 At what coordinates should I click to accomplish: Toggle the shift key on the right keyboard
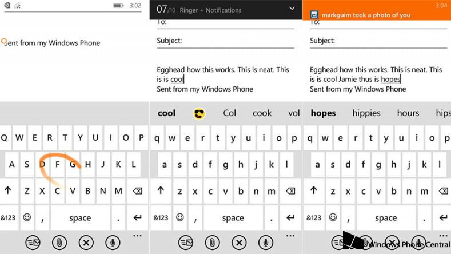(313, 190)
